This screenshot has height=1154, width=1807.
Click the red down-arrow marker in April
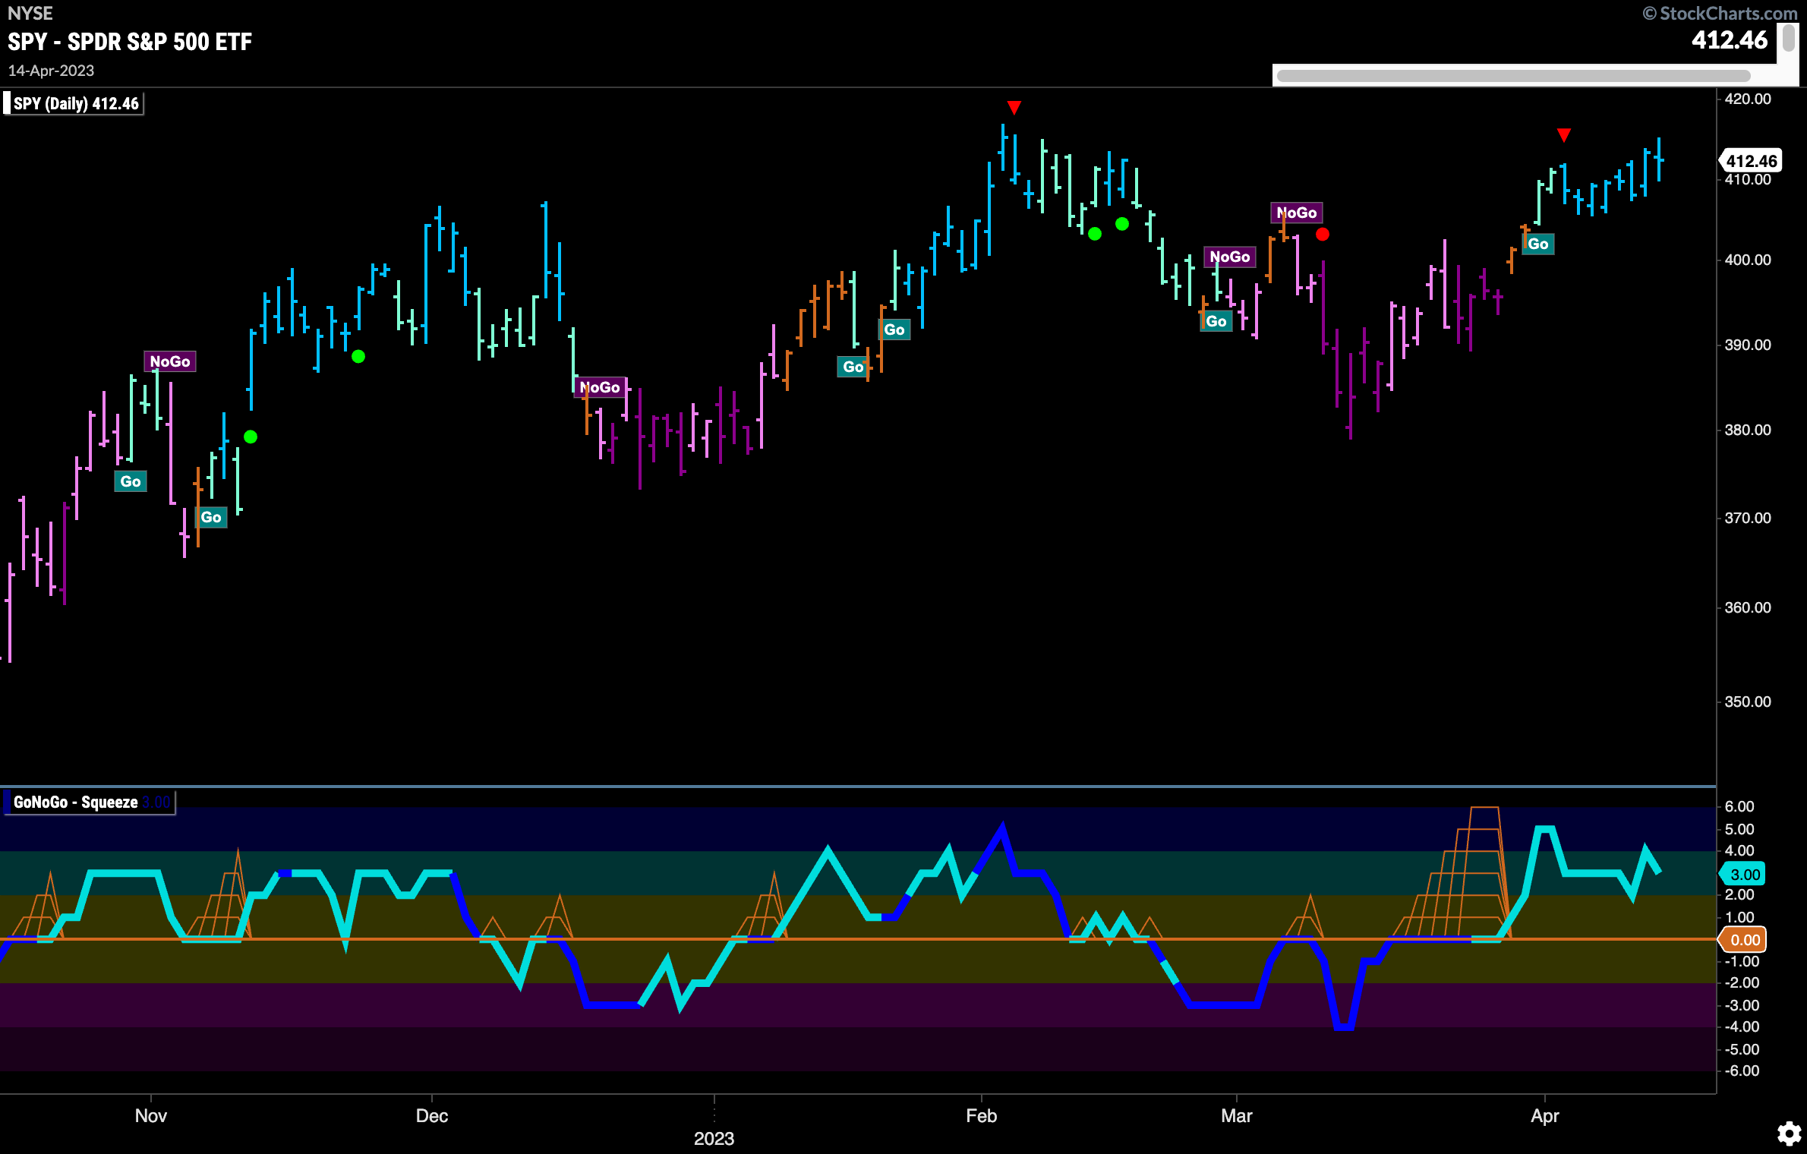click(x=1563, y=135)
